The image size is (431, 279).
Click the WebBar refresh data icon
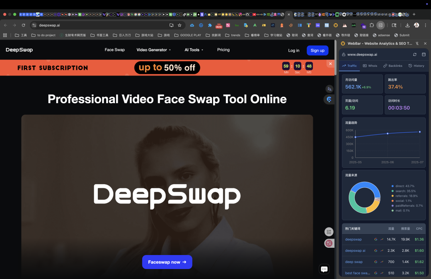click(x=415, y=54)
